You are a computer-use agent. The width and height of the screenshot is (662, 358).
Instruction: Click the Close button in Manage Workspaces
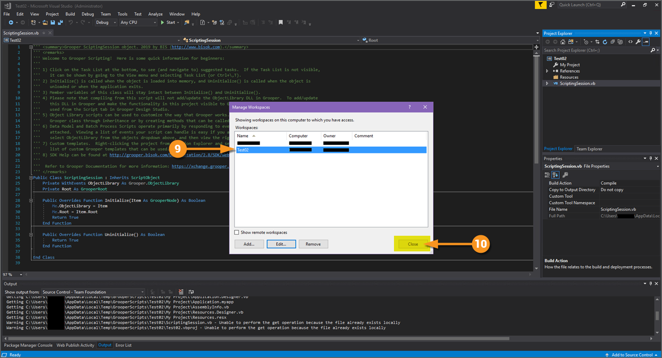[412, 244]
